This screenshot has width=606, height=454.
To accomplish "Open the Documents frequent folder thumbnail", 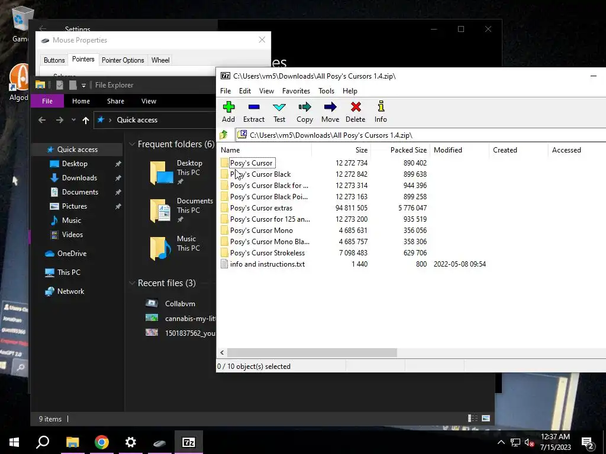I will 160,210.
